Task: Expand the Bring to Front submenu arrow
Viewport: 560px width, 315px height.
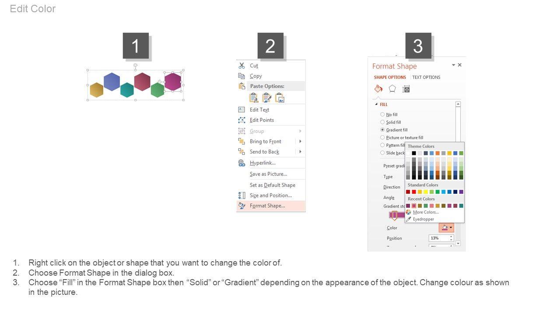Action: [x=300, y=141]
